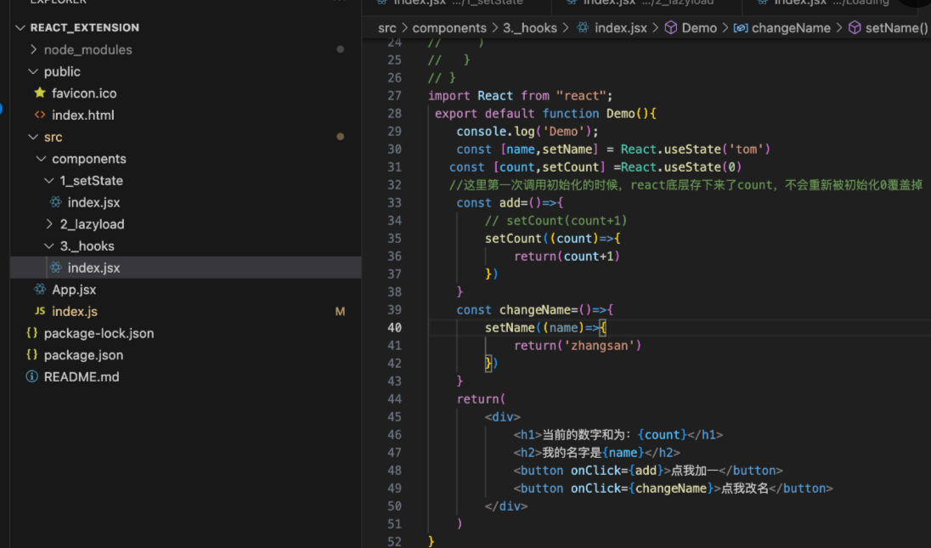
Task: Select the 2_lazyload folder label
Action: tap(92, 224)
